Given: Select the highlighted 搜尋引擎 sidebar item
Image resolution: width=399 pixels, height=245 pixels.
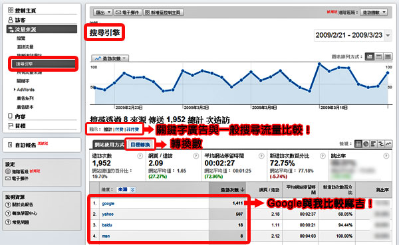Looking at the screenshot, I should 43,64.
